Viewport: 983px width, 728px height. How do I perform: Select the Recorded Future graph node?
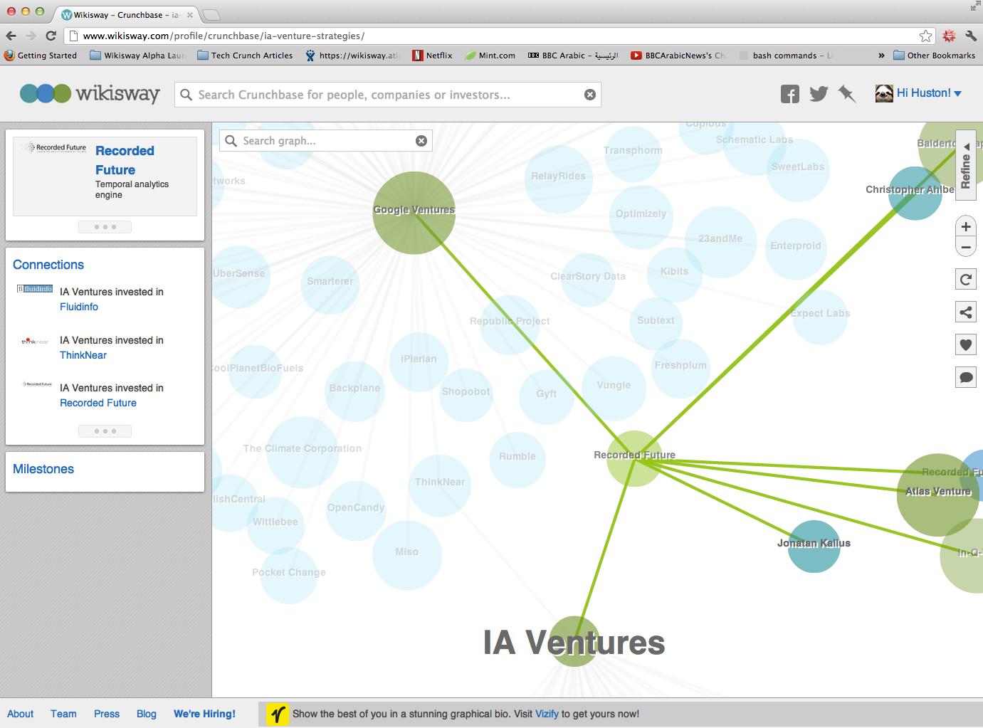tap(634, 458)
